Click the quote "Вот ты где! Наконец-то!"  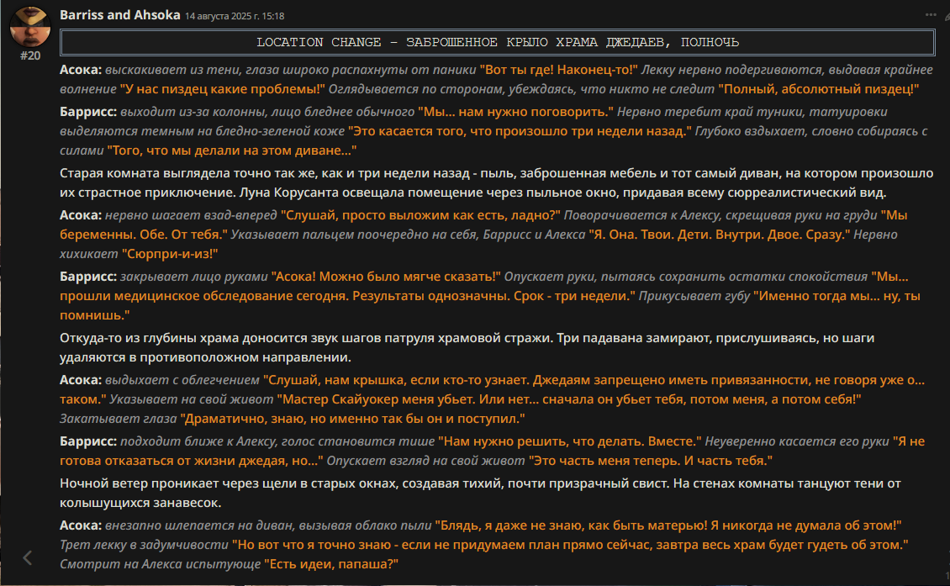(x=558, y=70)
